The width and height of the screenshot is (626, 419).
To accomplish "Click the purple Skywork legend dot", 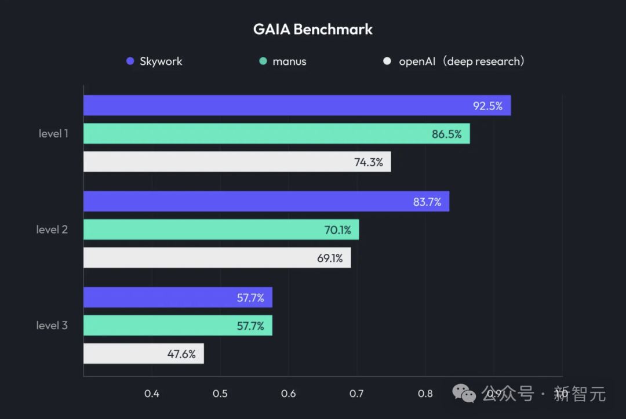I will point(130,61).
